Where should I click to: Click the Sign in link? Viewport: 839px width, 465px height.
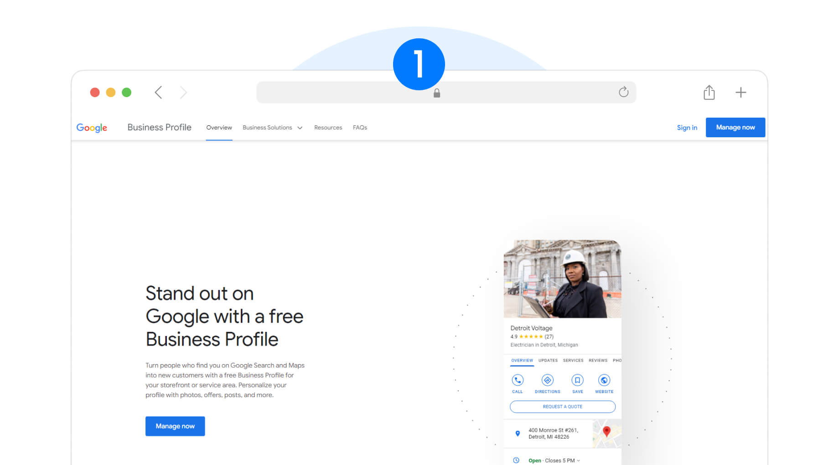[x=687, y=128]
